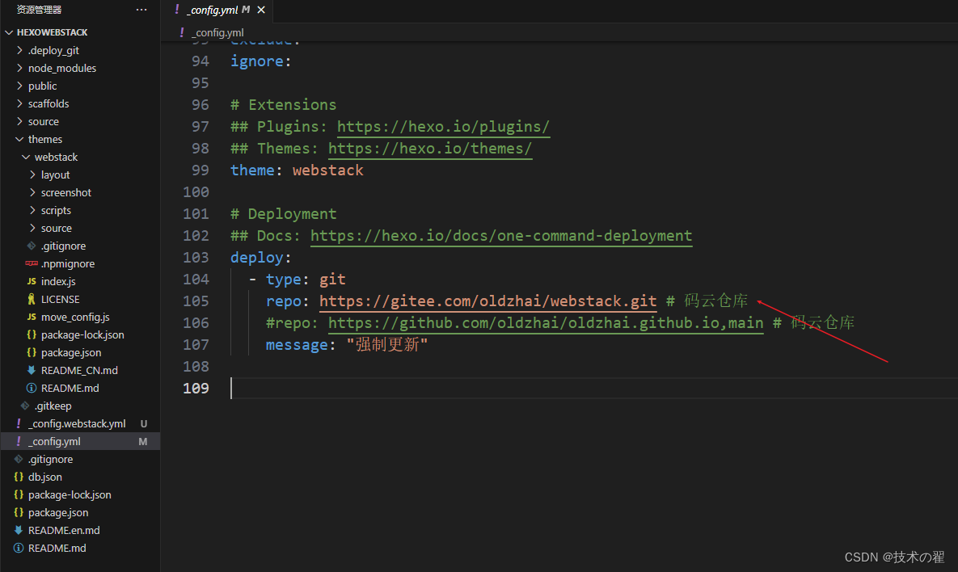Follow the hexo.io/plugins link in line 97
Viewport: 958px width, 572px height.
tap(443, 126)
